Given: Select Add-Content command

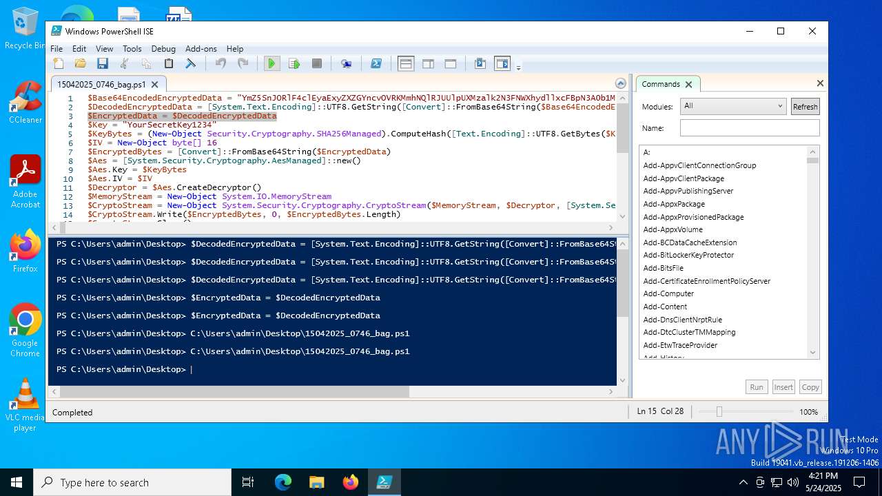Looking at the screenshot, I should click(x=665, y=307).
